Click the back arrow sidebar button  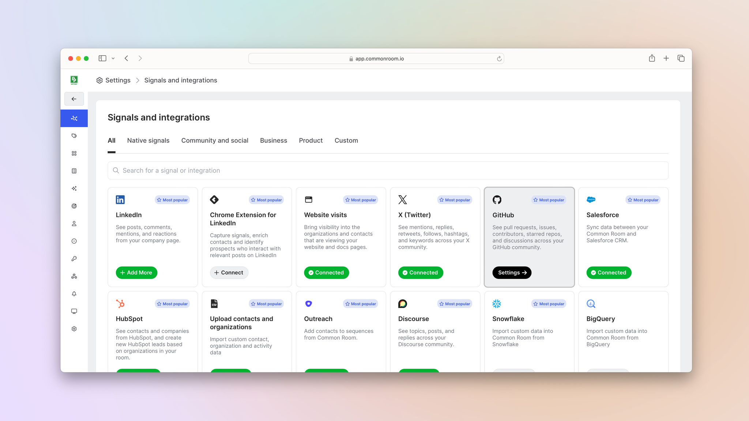coord(74,99)
